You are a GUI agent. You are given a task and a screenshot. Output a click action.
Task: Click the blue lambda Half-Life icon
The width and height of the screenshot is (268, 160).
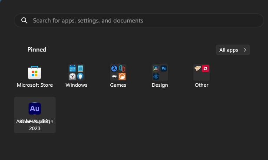(x=114, y=69)
